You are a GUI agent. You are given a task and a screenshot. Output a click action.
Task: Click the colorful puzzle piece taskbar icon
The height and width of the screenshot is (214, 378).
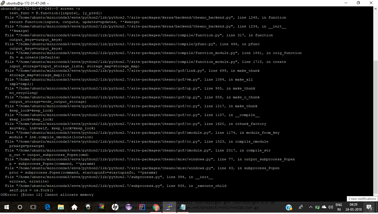tap(102, 207)
